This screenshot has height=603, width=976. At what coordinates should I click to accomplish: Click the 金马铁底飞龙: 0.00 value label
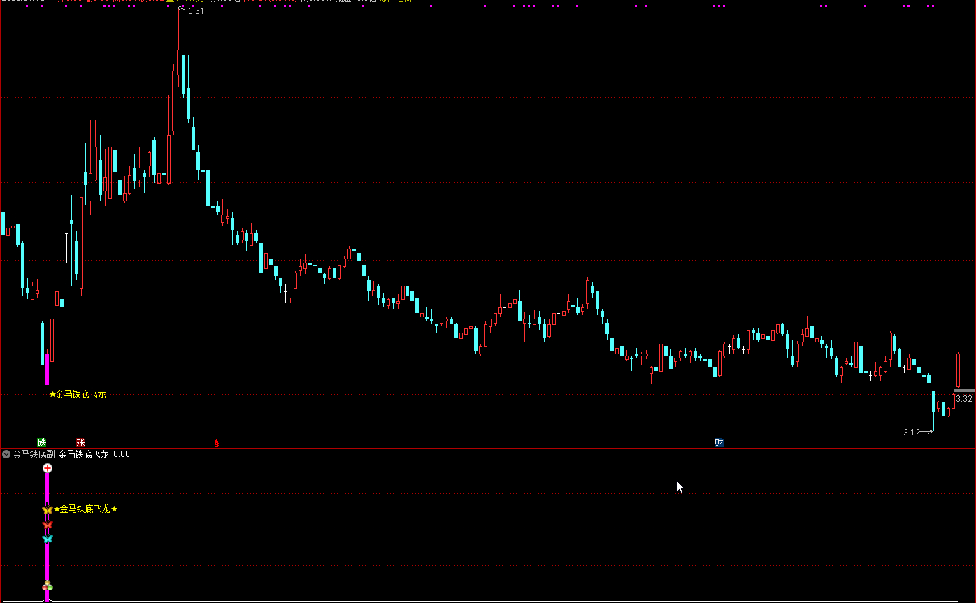tap(94, 454)
